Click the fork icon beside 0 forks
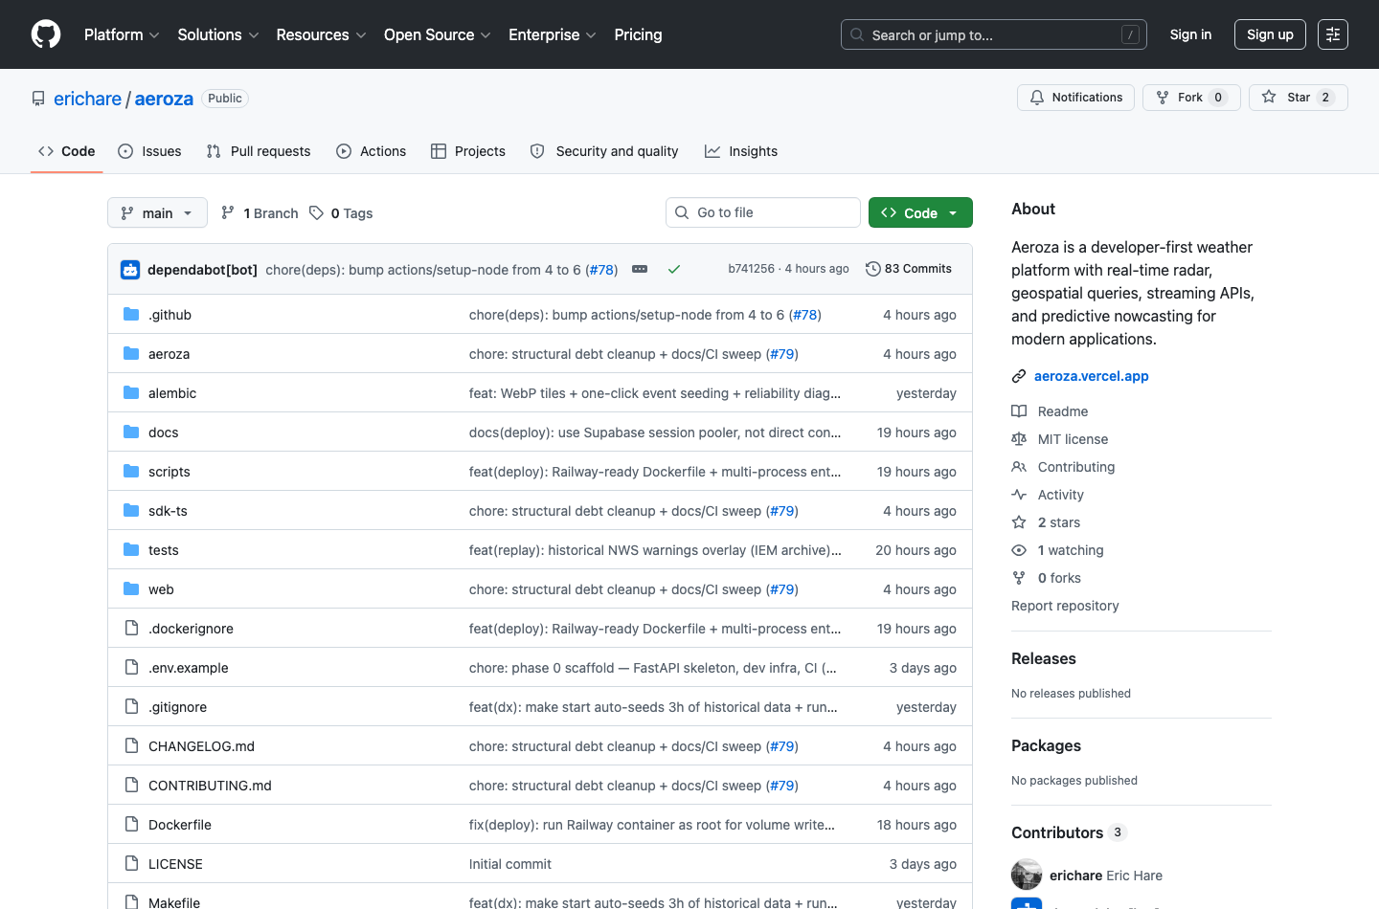Image resolution: width=1379 pixels, height=909 pixels. coord(1019,578)
